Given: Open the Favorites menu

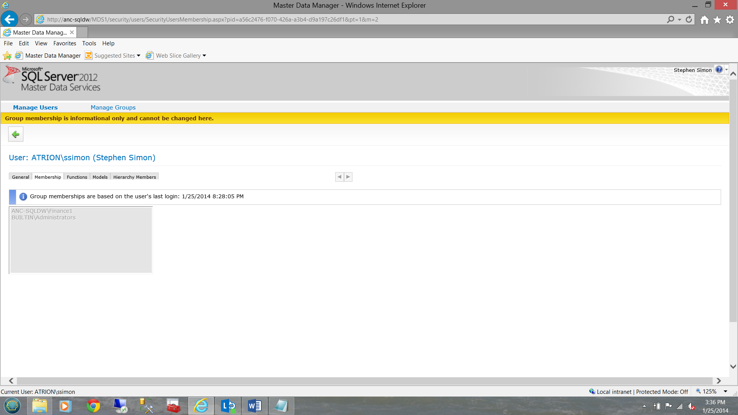Looking at the screenshot, I should tap(65, 43).
